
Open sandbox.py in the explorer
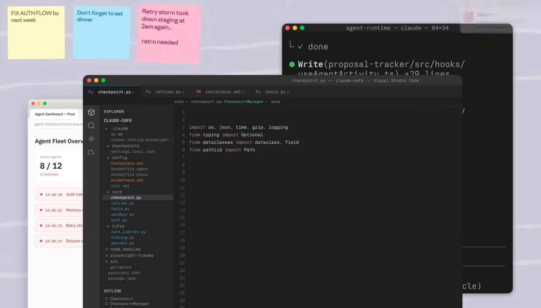pyautogui.click(x=122, y=214)
